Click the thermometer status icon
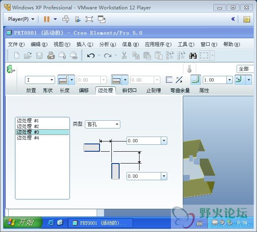Screen dimensions: 257x232 [x=189, y=68]
